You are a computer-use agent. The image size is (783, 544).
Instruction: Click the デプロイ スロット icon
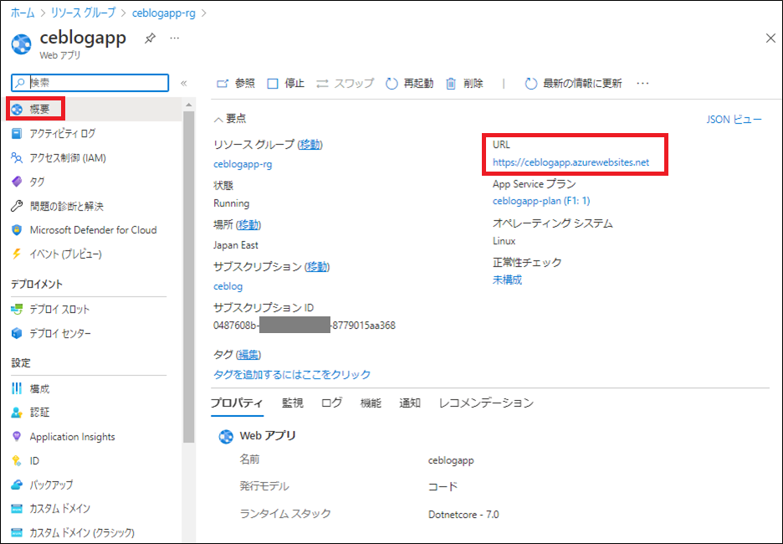(x=17, y=309)
